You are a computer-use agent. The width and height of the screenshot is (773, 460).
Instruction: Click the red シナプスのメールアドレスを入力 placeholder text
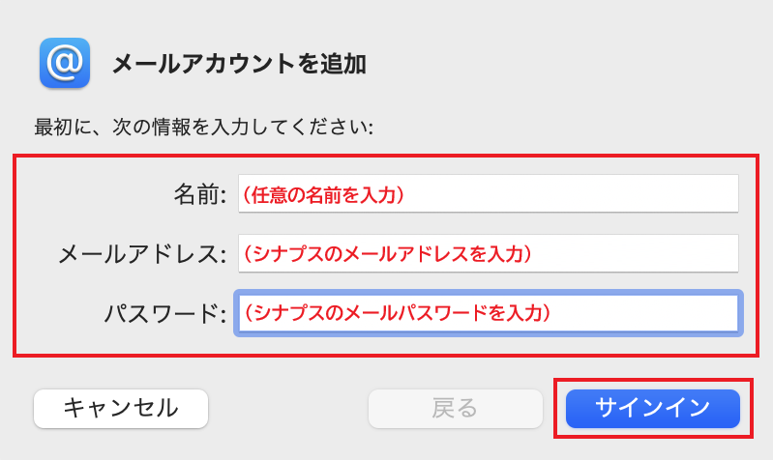click(x=387, y=254)
